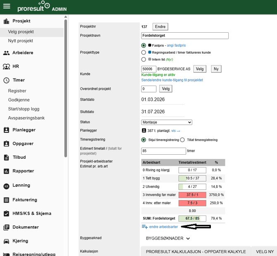The height and width of the screenshot is (256, 277).
Task: Select the Fastpris radio button
Action: 143,45
